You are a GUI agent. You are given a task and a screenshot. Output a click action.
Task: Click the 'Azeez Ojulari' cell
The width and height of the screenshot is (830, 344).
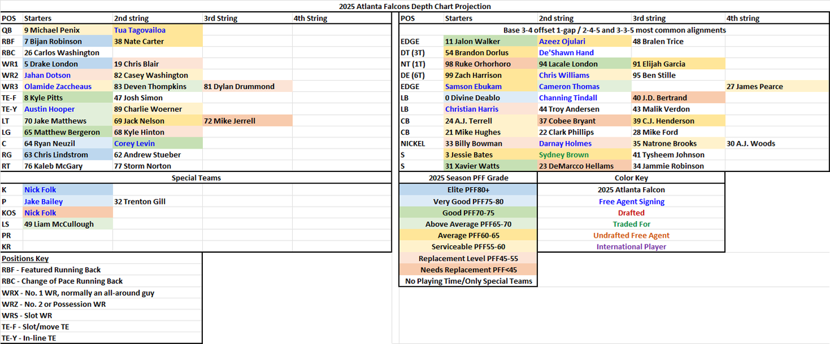584,41
